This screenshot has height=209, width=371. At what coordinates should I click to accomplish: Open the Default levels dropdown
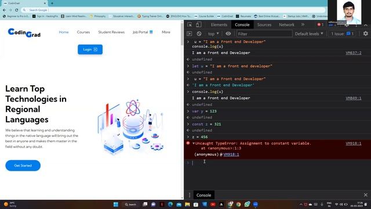click(309, 34)
